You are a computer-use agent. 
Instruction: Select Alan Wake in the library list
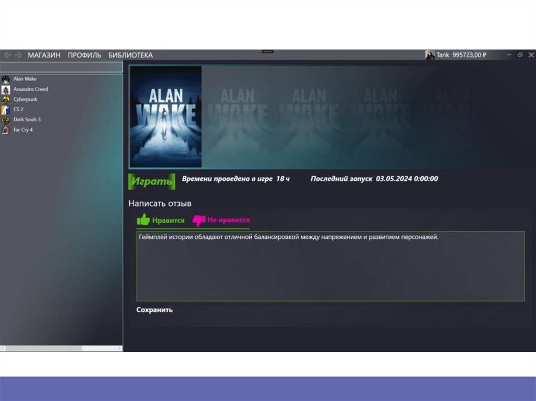click(25, 79)
